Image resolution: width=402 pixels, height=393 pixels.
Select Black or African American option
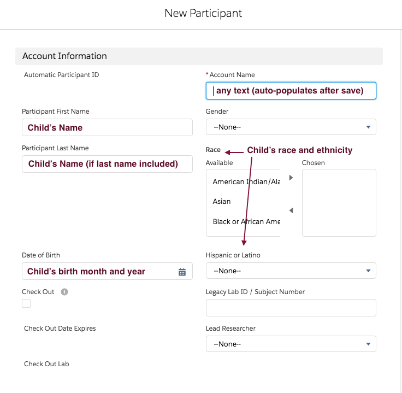(246, 221)
